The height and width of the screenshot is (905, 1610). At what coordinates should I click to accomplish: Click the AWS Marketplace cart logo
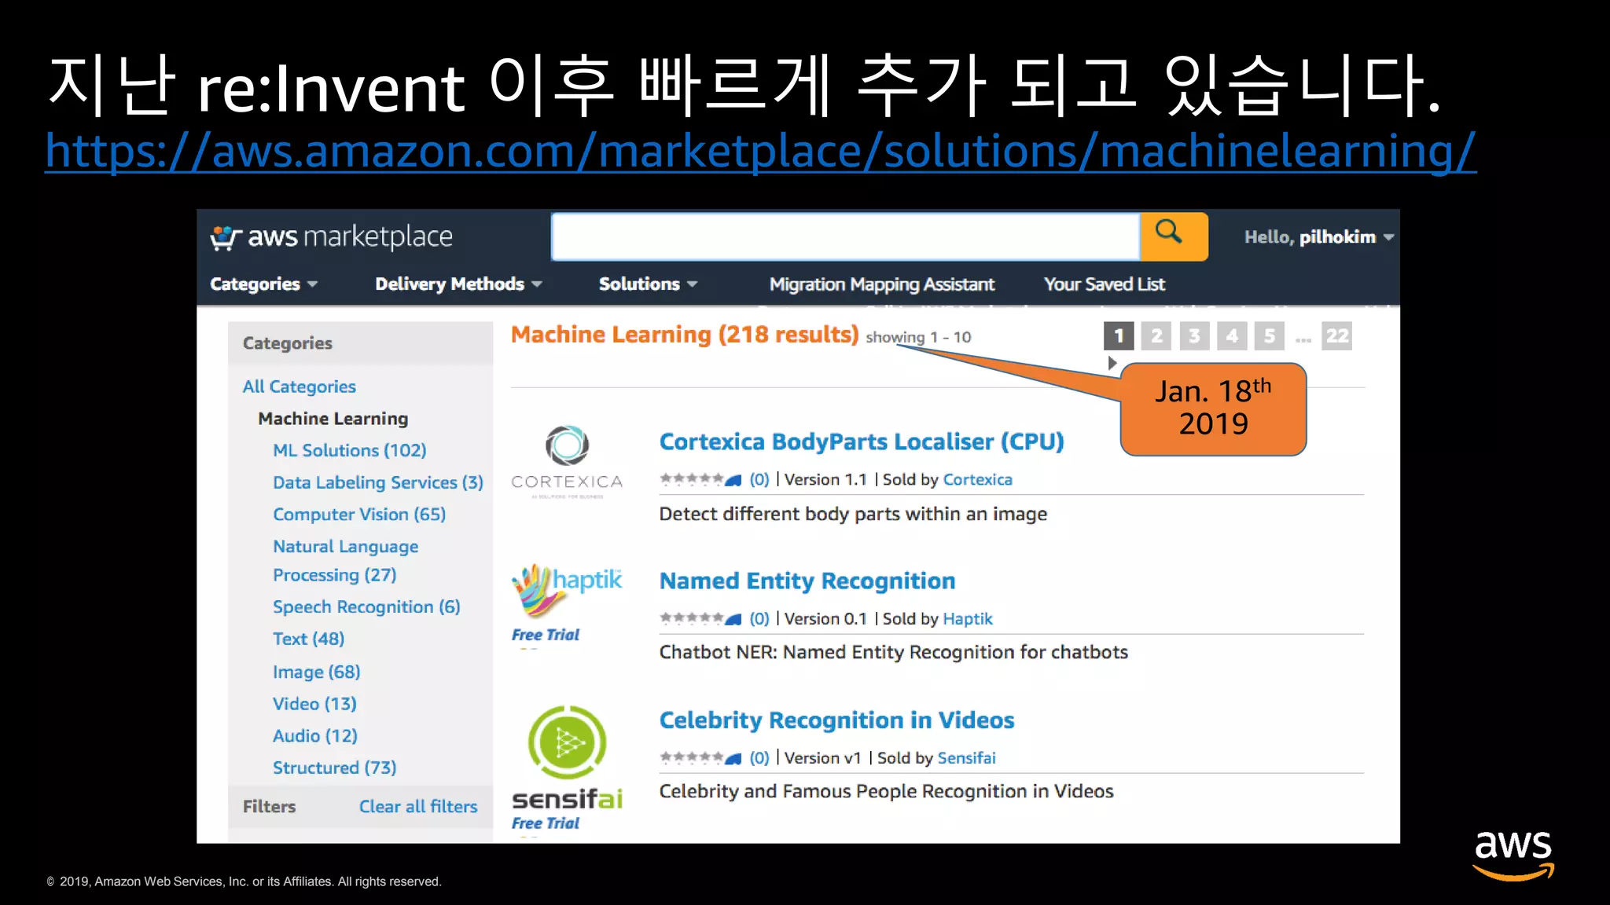click(225, 237)
